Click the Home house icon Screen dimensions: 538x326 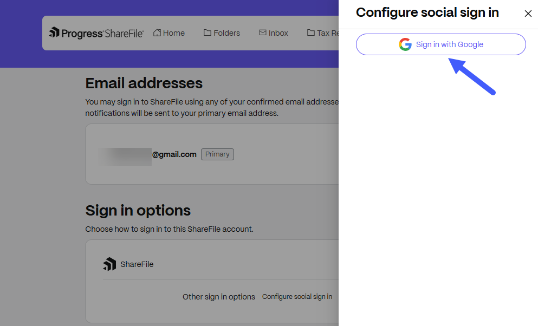[x=157, y=32]
